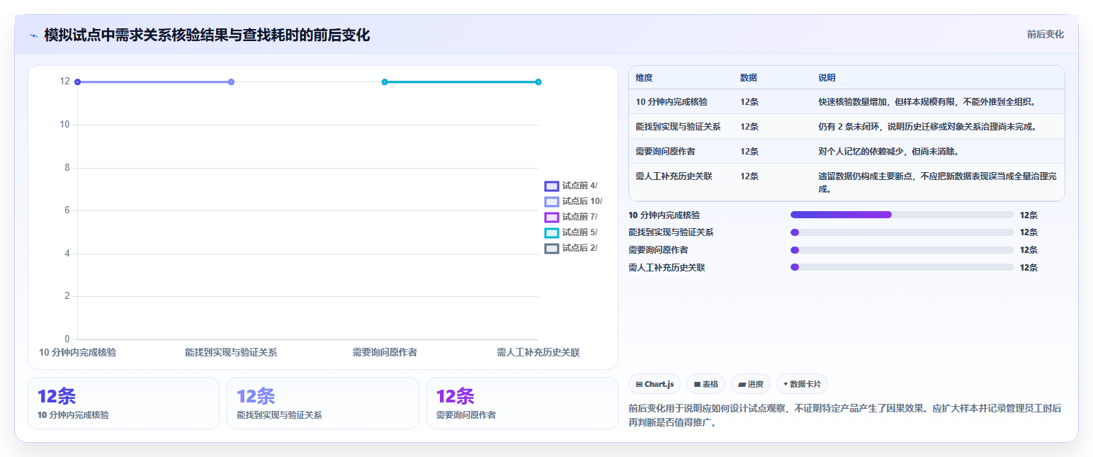Click the 需要询问原作者 data card
Image resolution: width=1093 pixels, height=457 pixels.
tap(522, 403)
